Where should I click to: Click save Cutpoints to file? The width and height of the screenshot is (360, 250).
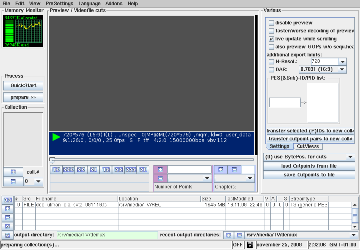coord(309,175)
